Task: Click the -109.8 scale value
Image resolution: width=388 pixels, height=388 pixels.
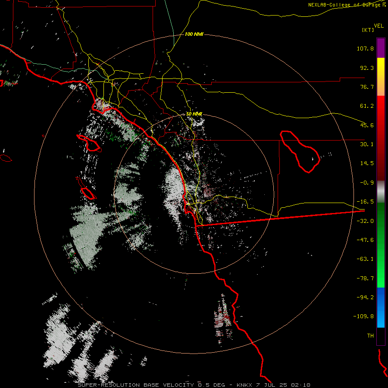Action: point(363,316)
